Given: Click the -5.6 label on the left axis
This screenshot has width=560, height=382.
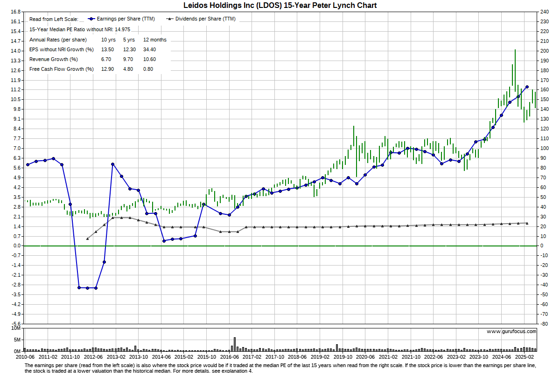Looking at the screenshot, I should (x=16, y=324).
